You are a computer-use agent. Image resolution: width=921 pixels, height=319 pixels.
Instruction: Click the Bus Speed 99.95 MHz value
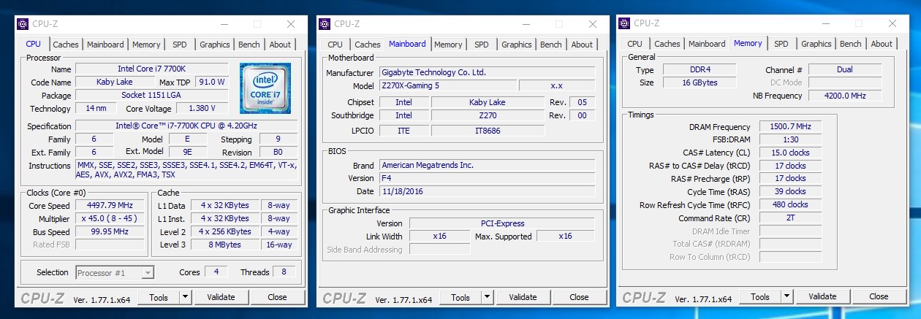tap(109, 231)
